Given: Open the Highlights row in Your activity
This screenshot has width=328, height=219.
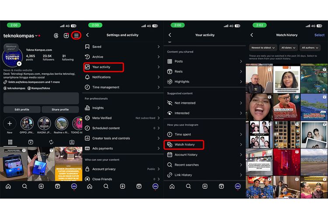Looking at the screenshot, I should tap(205, 82).
